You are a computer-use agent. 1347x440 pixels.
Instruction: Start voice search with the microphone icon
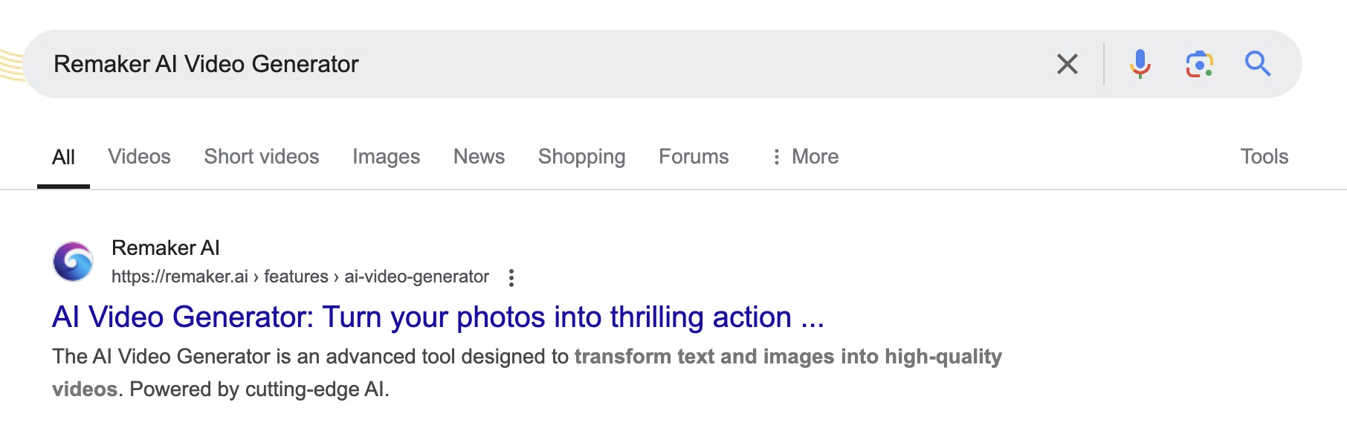click(x=1140, y=64)
